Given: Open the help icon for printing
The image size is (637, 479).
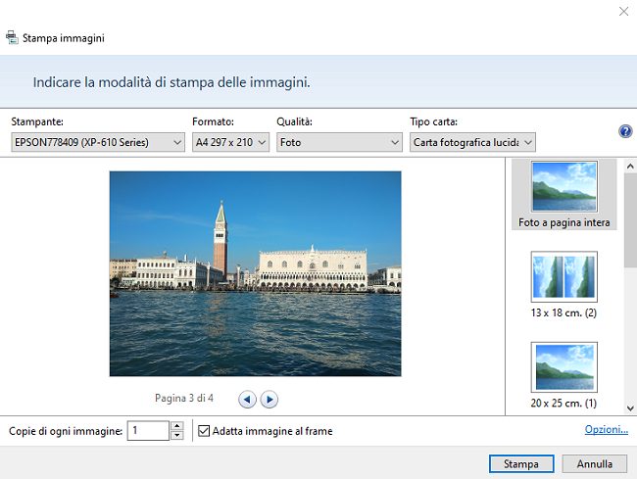Looking at the screenshot, I should (624, 131).
